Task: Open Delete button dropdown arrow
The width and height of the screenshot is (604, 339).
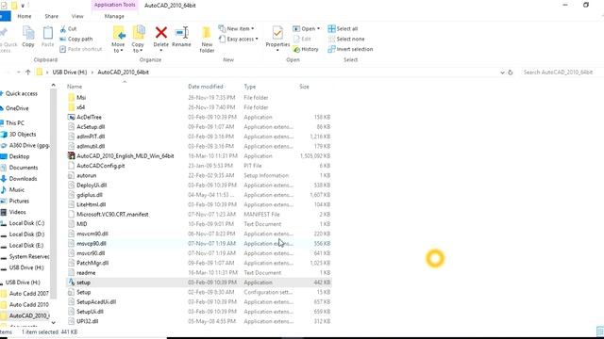Action: (161, 50)
